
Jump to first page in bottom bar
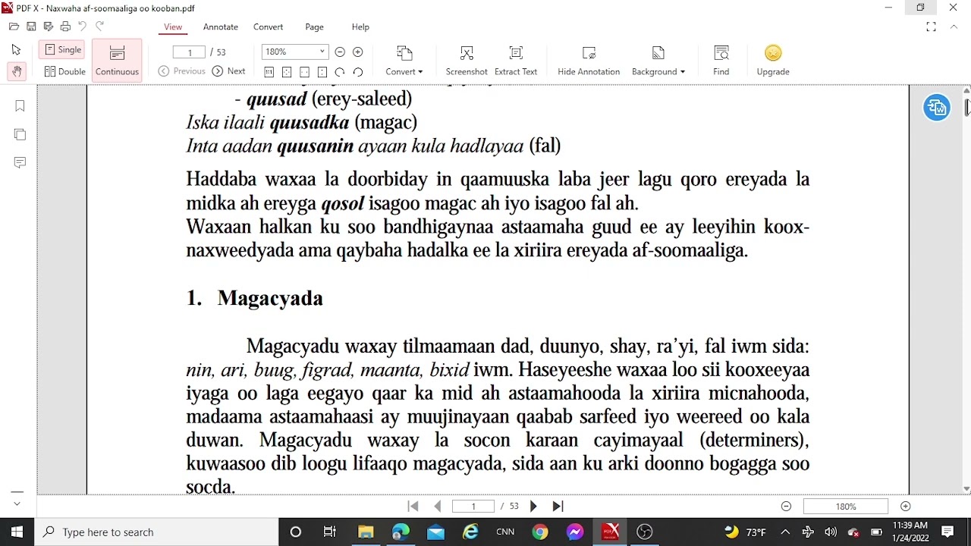pos(413,506)
